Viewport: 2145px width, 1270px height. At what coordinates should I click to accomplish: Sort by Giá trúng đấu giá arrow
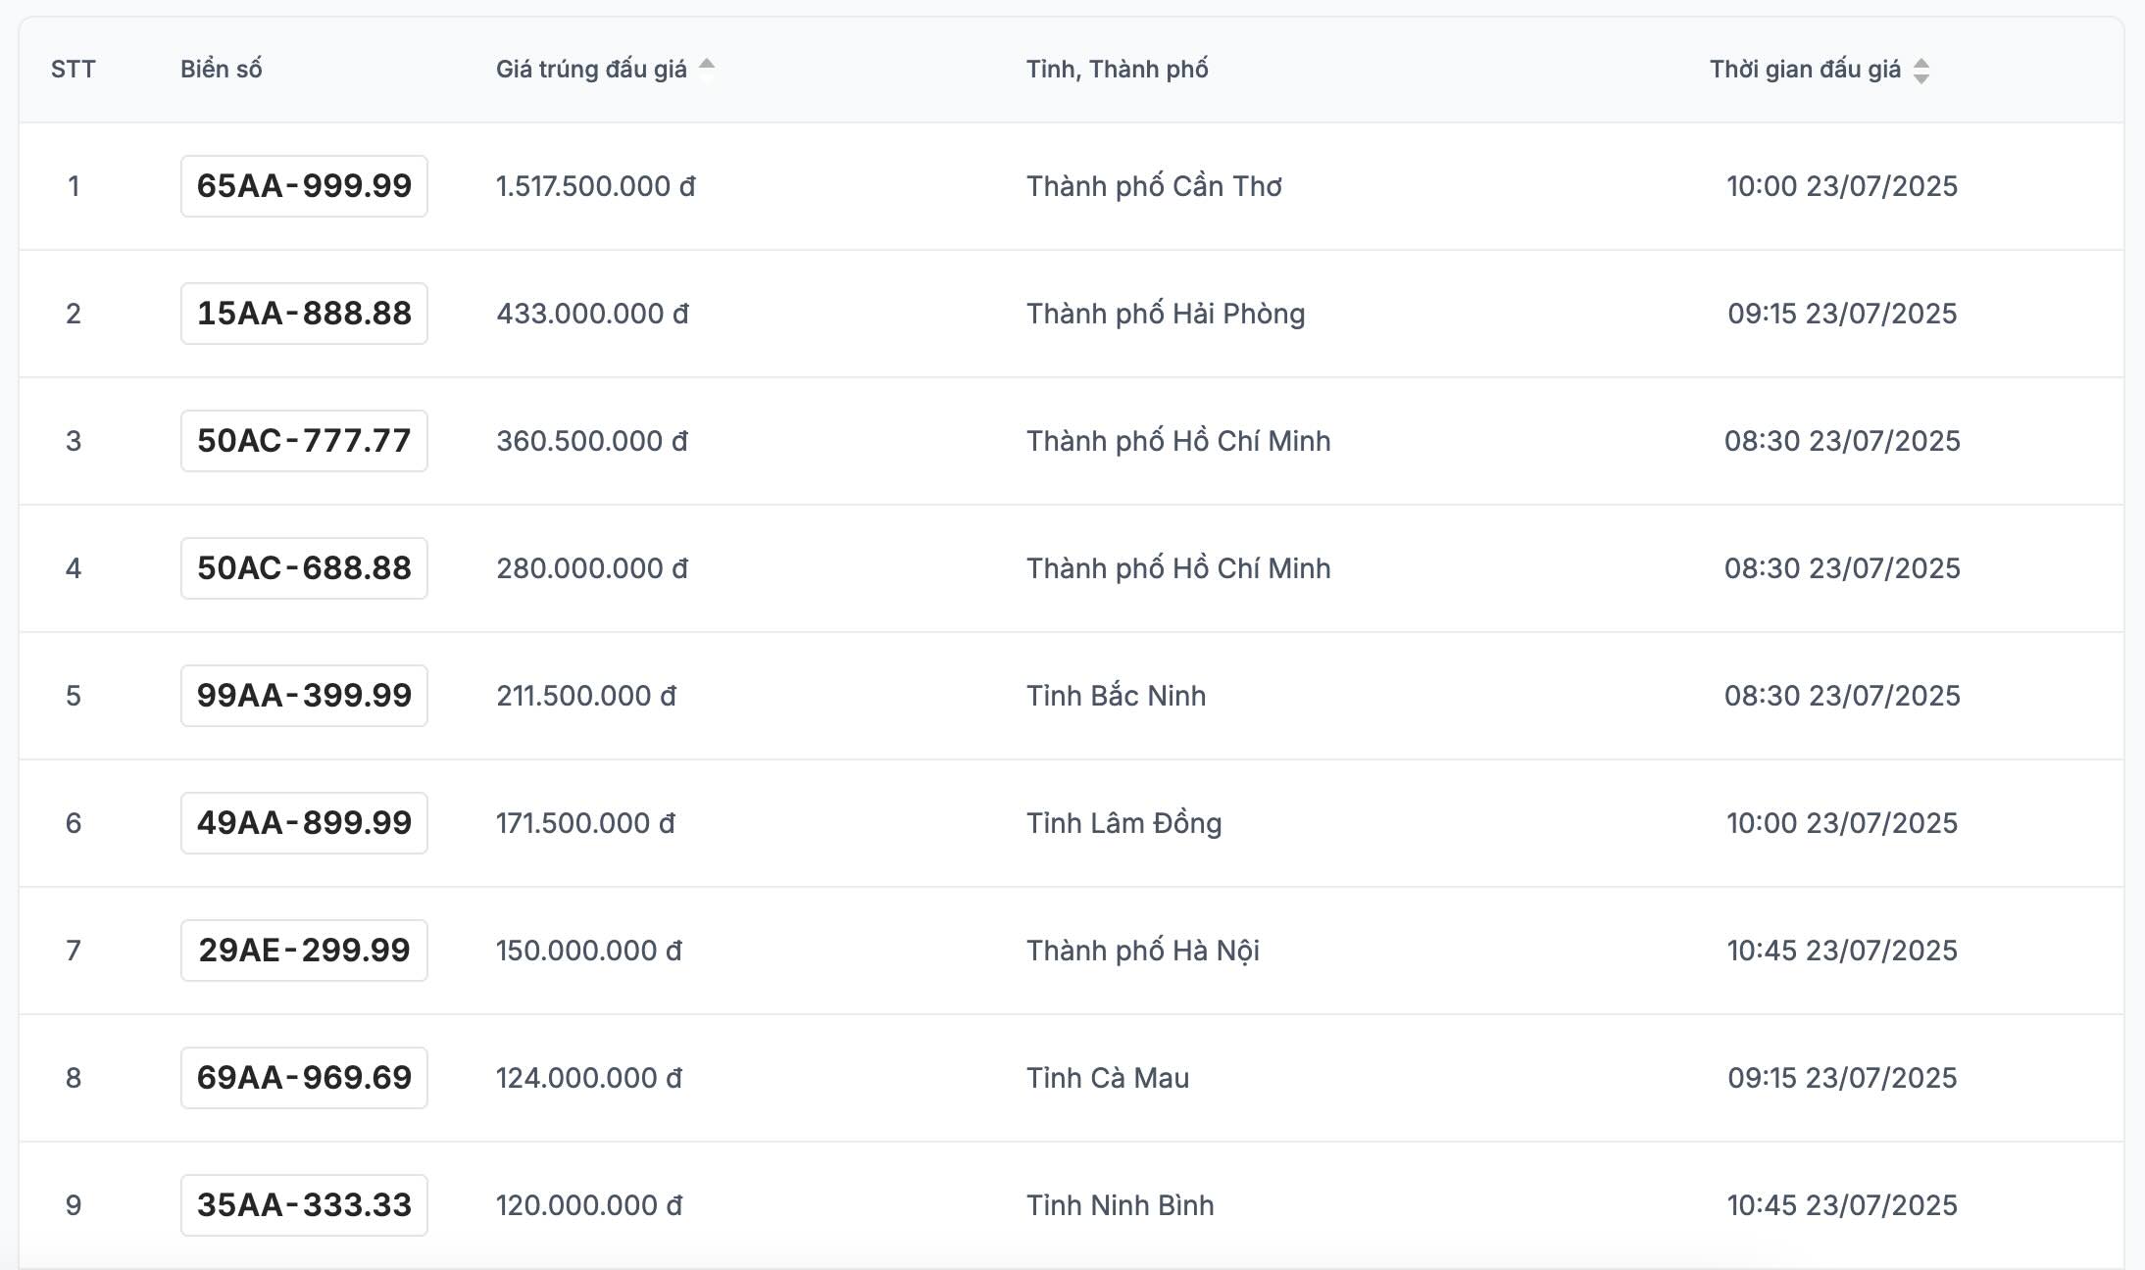click(706, 67)
